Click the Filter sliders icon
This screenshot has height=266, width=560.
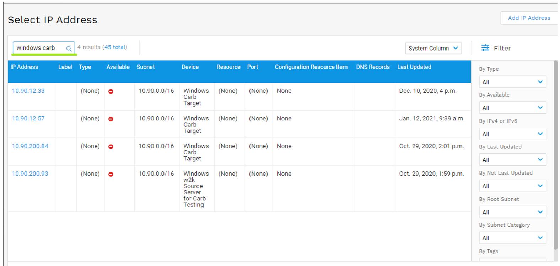click(485, 48)
